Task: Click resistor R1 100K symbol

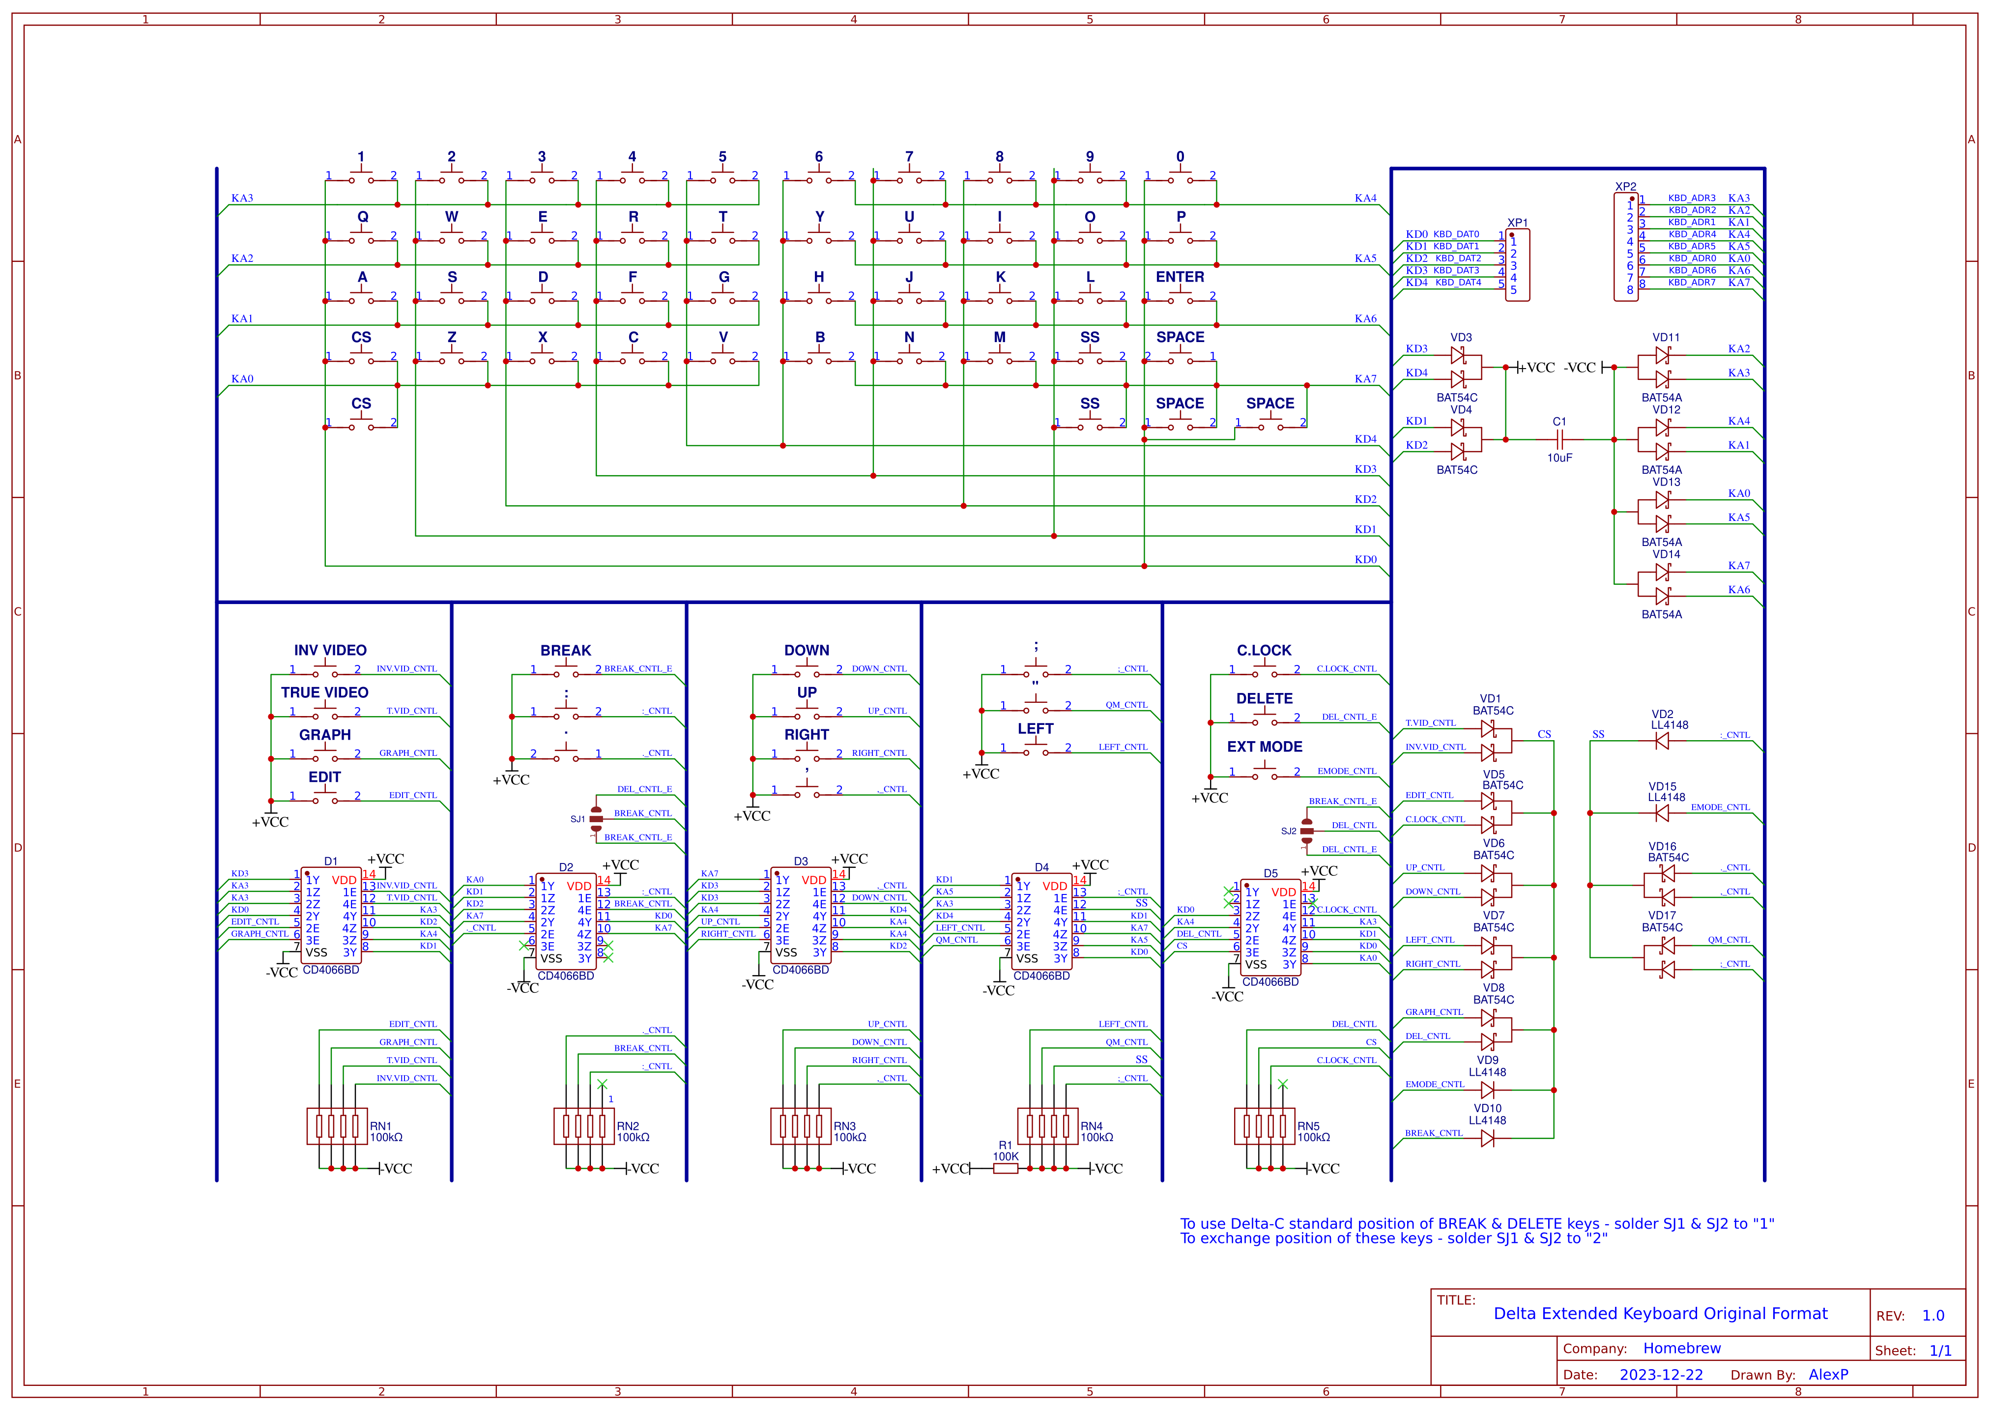Action: pos(1006,1168)
